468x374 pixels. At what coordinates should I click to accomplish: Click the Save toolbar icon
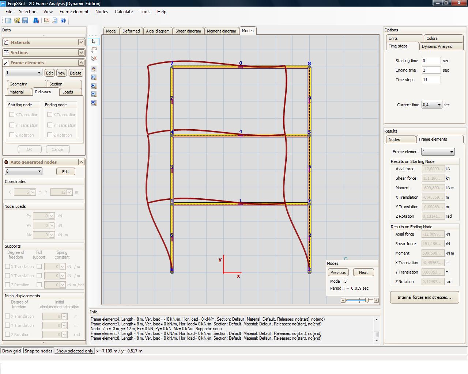(25, 20)
